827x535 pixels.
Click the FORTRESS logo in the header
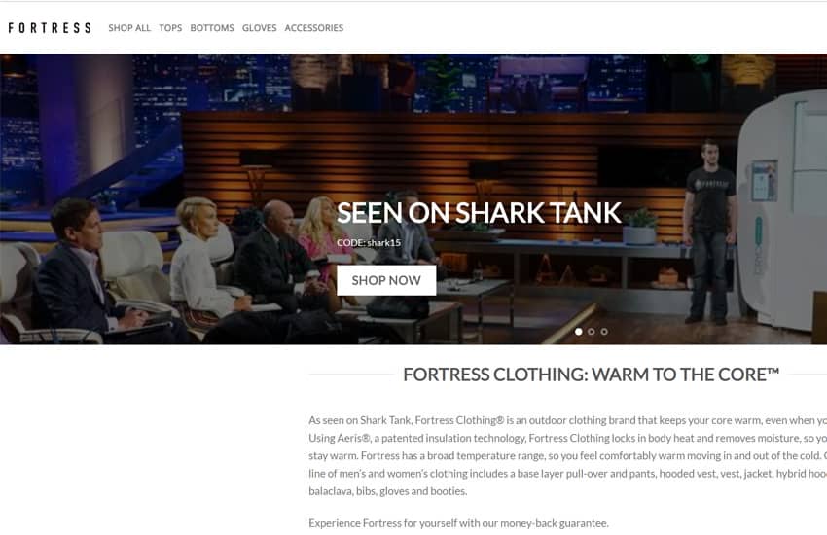pos(50,28)
